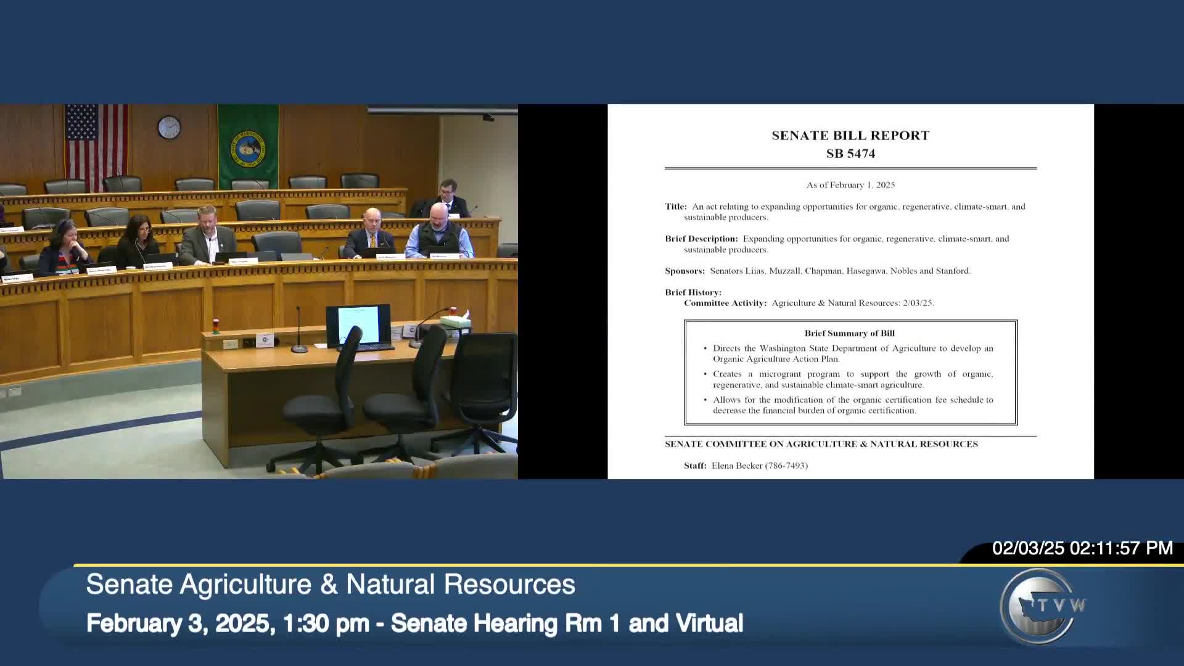Click the first bullet about Organic Agriculture Action Plan
This screenshot has height=666, width=1184.
point(852,353)
